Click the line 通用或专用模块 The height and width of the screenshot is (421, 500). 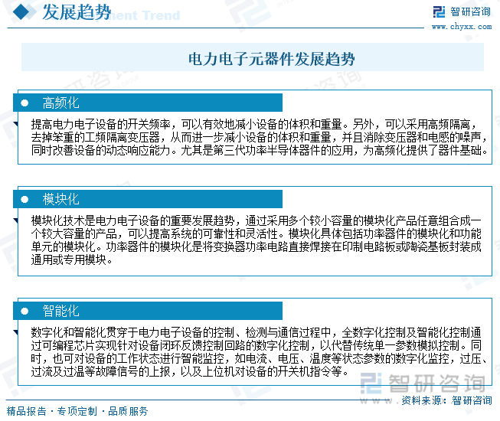(x=72, y=259)
